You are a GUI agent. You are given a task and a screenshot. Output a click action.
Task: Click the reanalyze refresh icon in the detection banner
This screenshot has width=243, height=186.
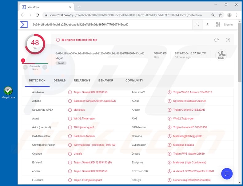click(x=217, y=40)
